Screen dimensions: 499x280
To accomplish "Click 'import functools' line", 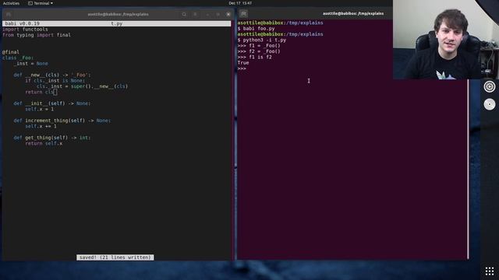I will tap(25, 30).
